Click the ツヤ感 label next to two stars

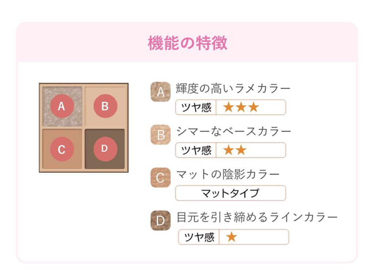coord(196,150)
